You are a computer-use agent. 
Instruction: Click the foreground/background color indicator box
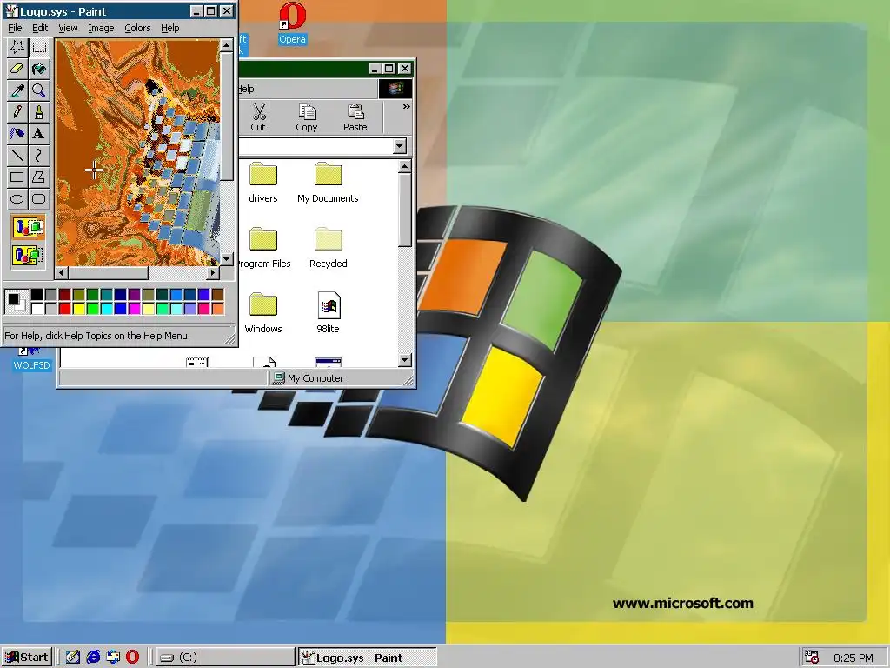coord(17,302)
